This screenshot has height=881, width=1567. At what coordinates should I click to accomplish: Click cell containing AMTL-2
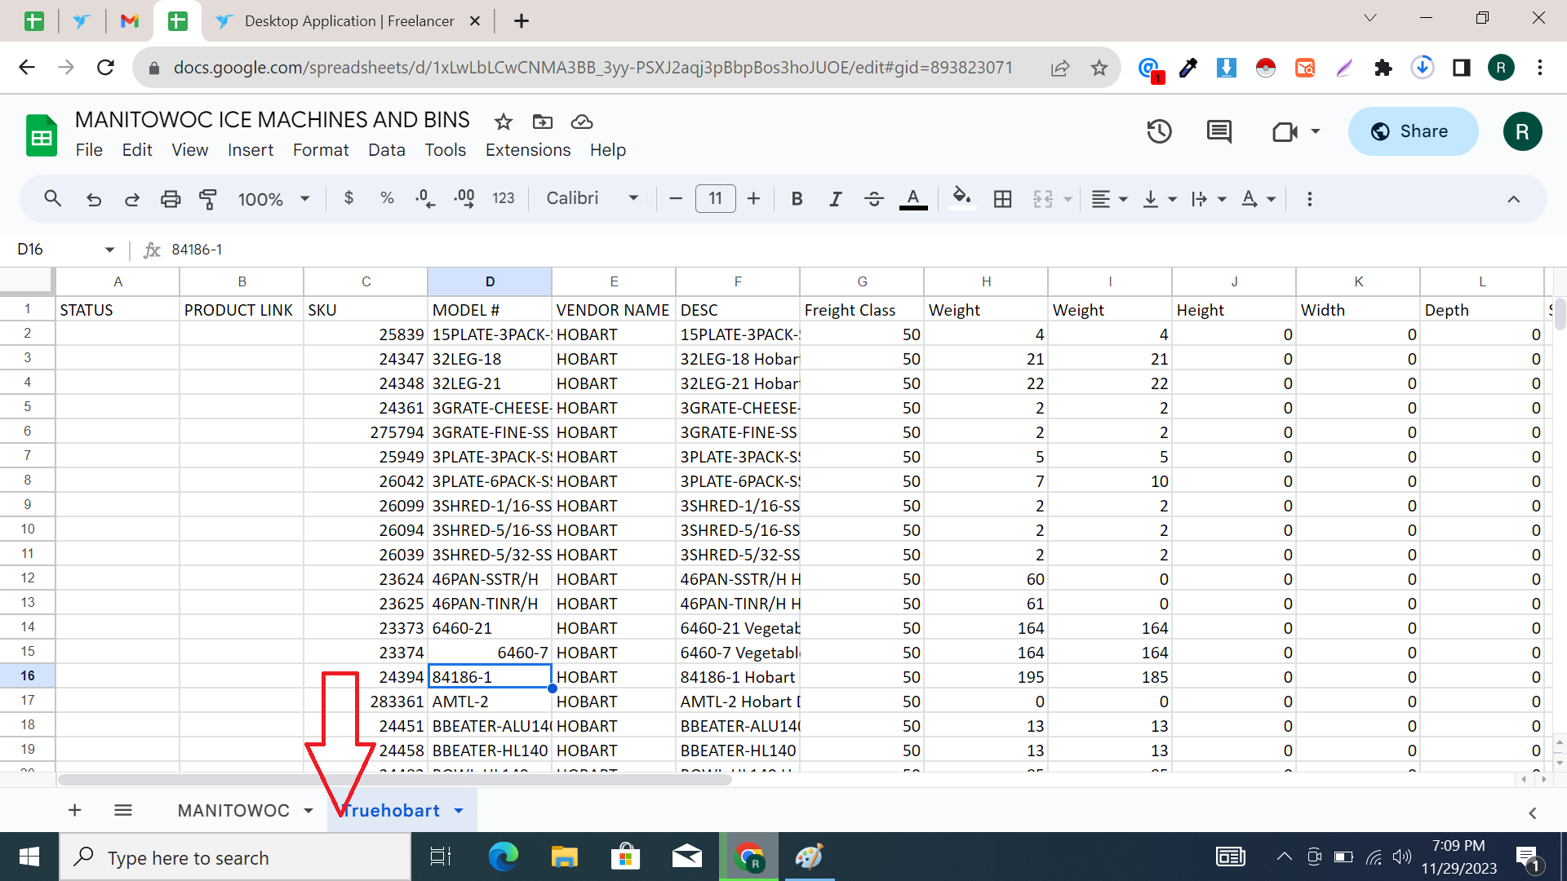[x=490, y=702]
